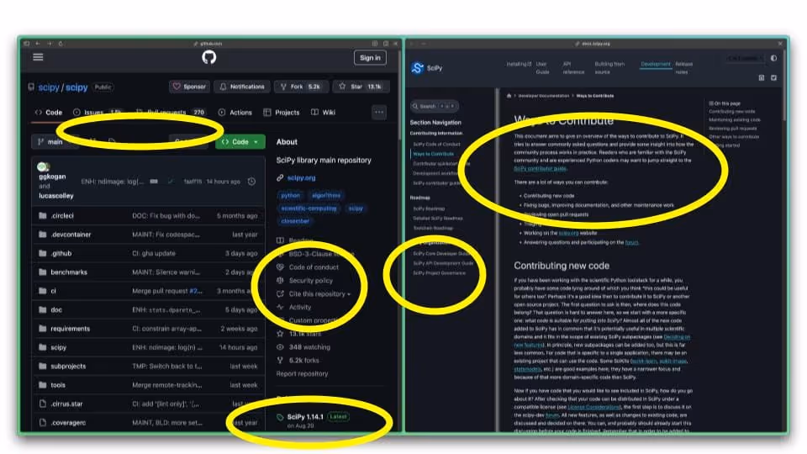This screenshot has height=454, width=807.
Task: Fork the scipy repository
Action: click(x=301, y=87)
